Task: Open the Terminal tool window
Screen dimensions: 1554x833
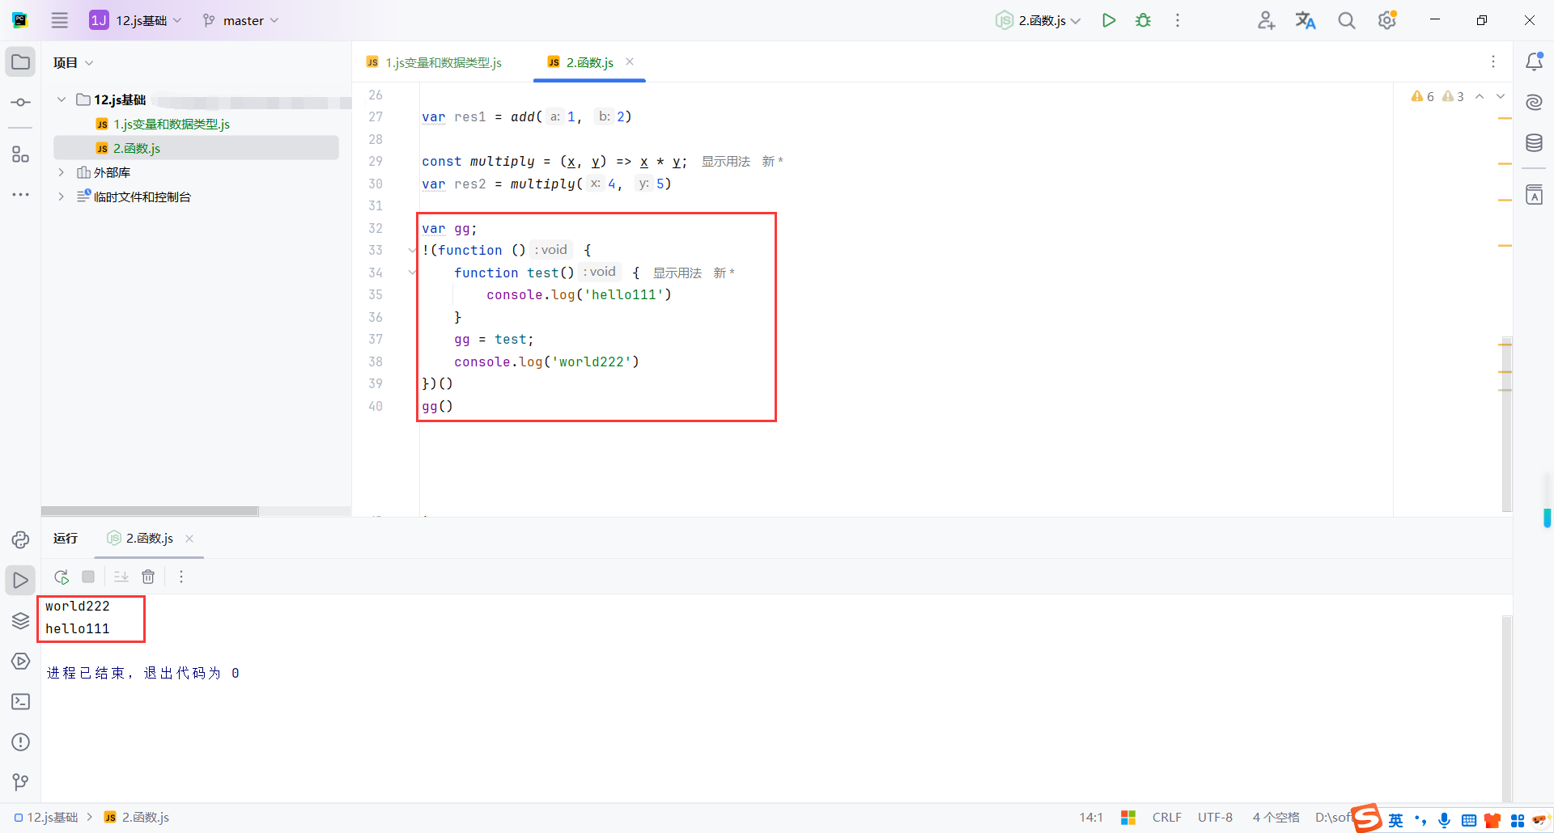Action: 20,701
